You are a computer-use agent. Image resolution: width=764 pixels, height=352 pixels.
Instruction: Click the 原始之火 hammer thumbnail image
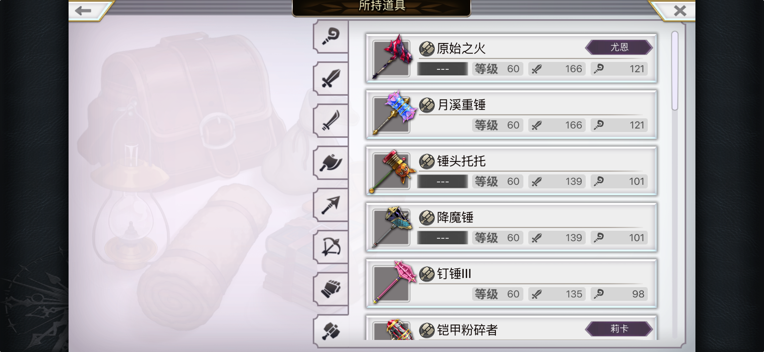[391, 58]
